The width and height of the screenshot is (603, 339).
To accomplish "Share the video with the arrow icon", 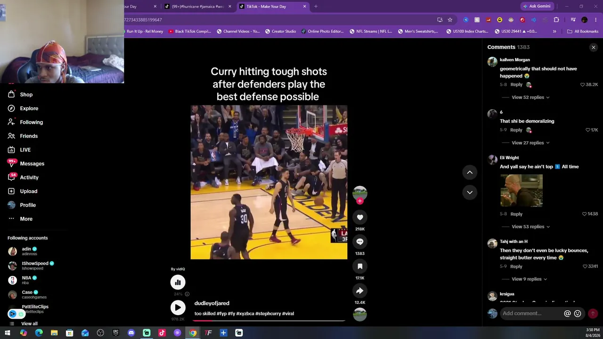I will click(360, 291).
